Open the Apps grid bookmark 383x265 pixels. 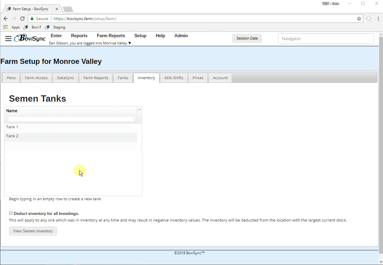coord(11,27)
